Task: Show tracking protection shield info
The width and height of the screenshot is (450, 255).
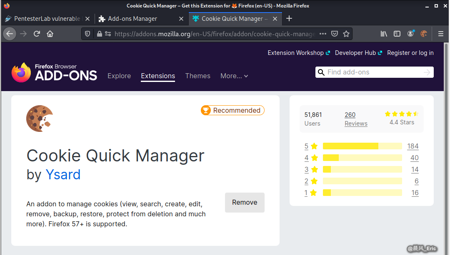Action: 87,34
